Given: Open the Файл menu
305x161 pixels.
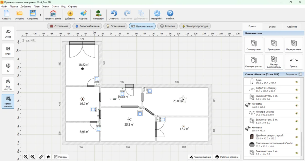Looking at the screenshot, I should coord(4,6).
